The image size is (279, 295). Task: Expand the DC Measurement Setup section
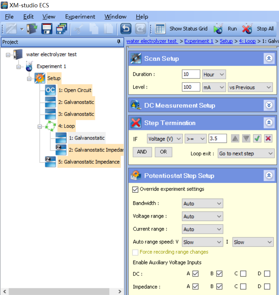(269, 105)
